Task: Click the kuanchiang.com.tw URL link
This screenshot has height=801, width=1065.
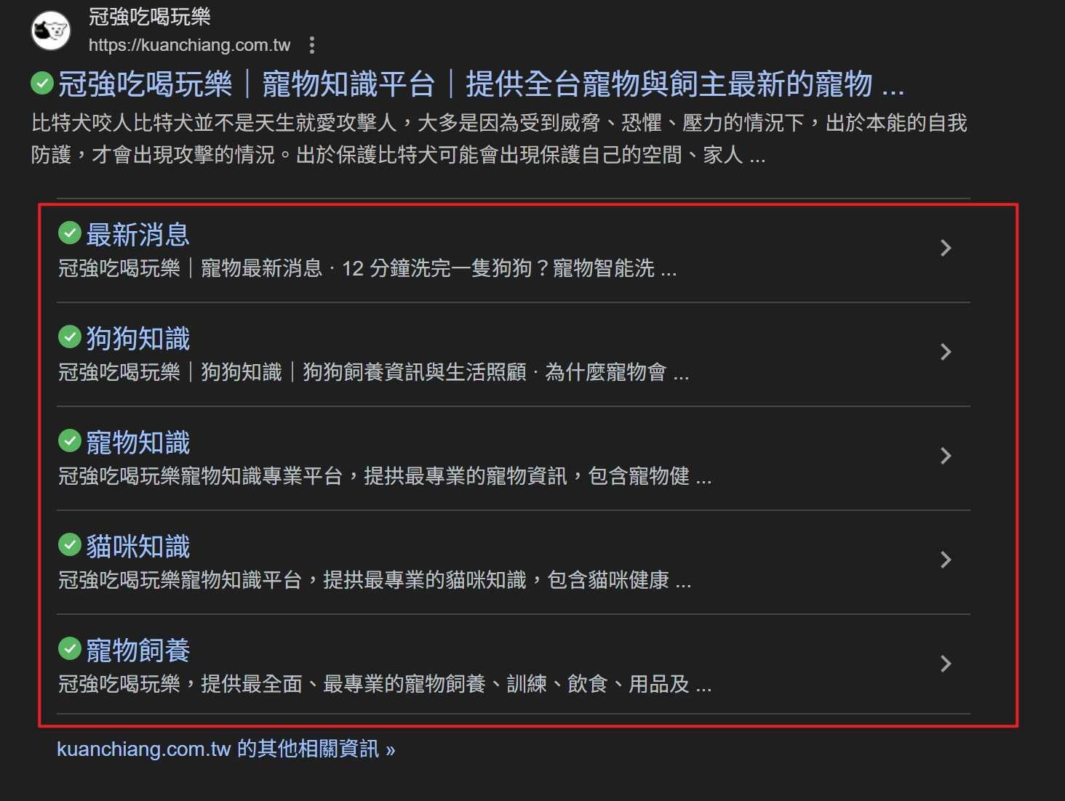Action: (188, 45)
